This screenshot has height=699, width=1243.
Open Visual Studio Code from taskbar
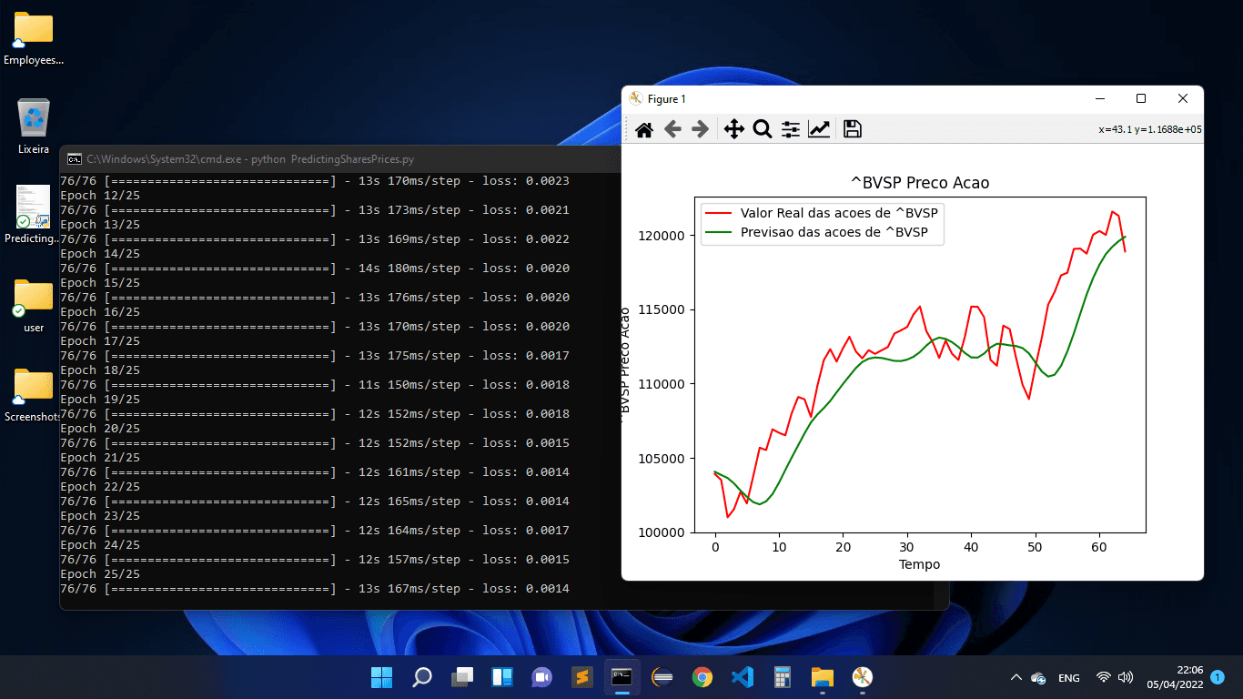click(743, 677)
